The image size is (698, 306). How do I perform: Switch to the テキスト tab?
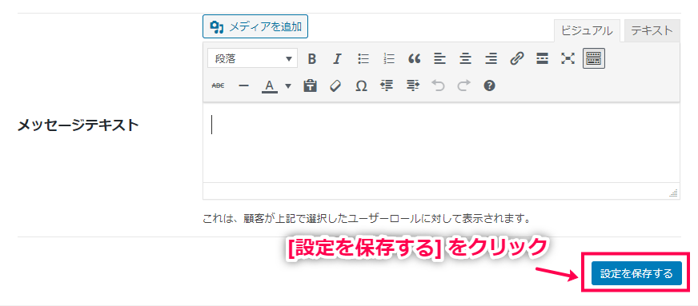[x=652, y=30]
